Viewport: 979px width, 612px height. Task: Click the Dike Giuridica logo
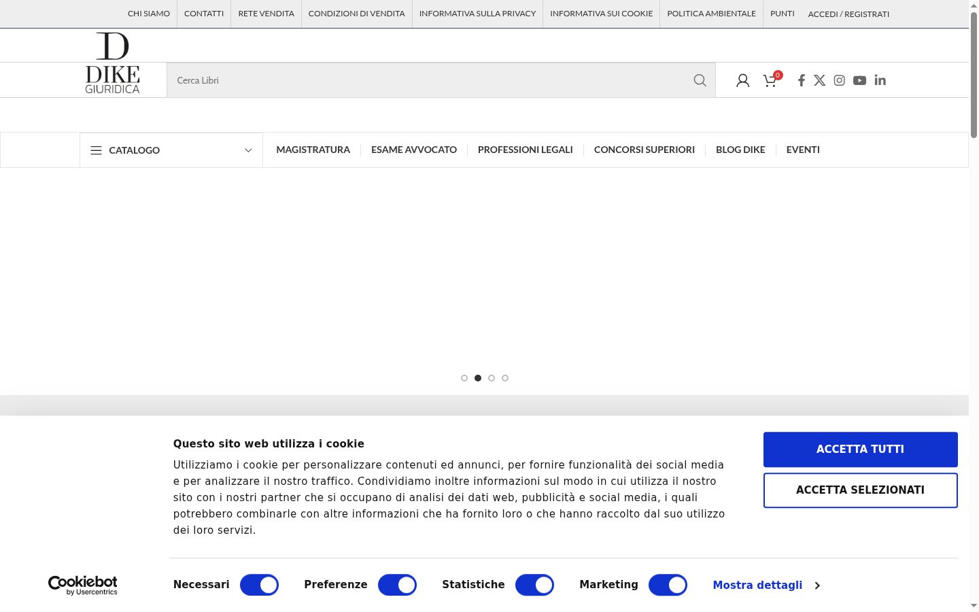point(112,63)
